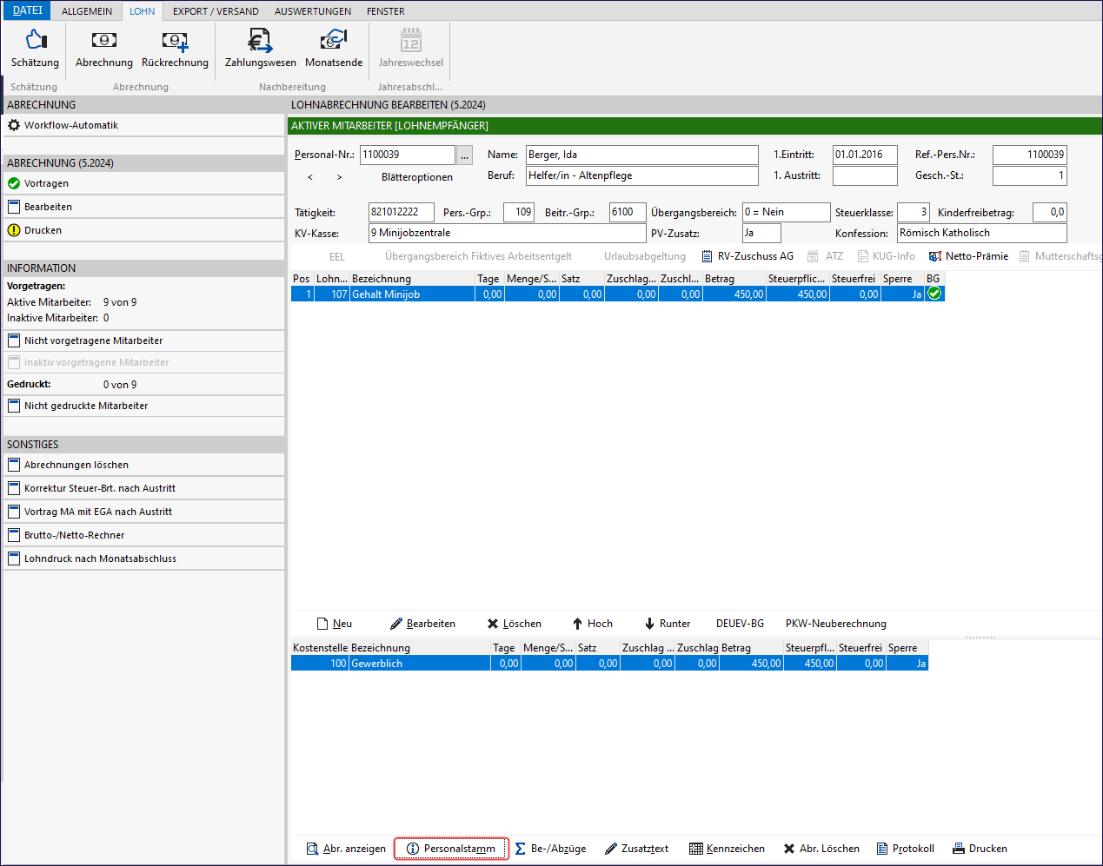
Task: Open the Netto-Prämie option
Action: [968, 256]
